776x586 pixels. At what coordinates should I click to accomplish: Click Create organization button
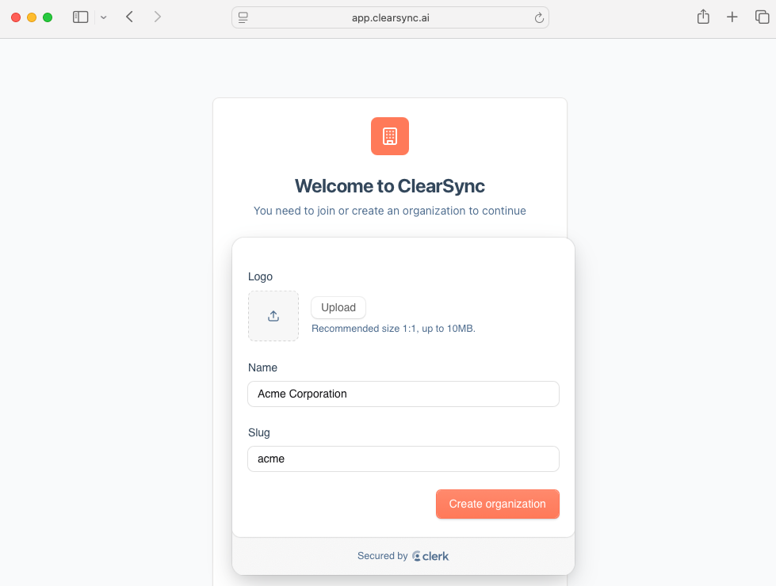point(497,504)
